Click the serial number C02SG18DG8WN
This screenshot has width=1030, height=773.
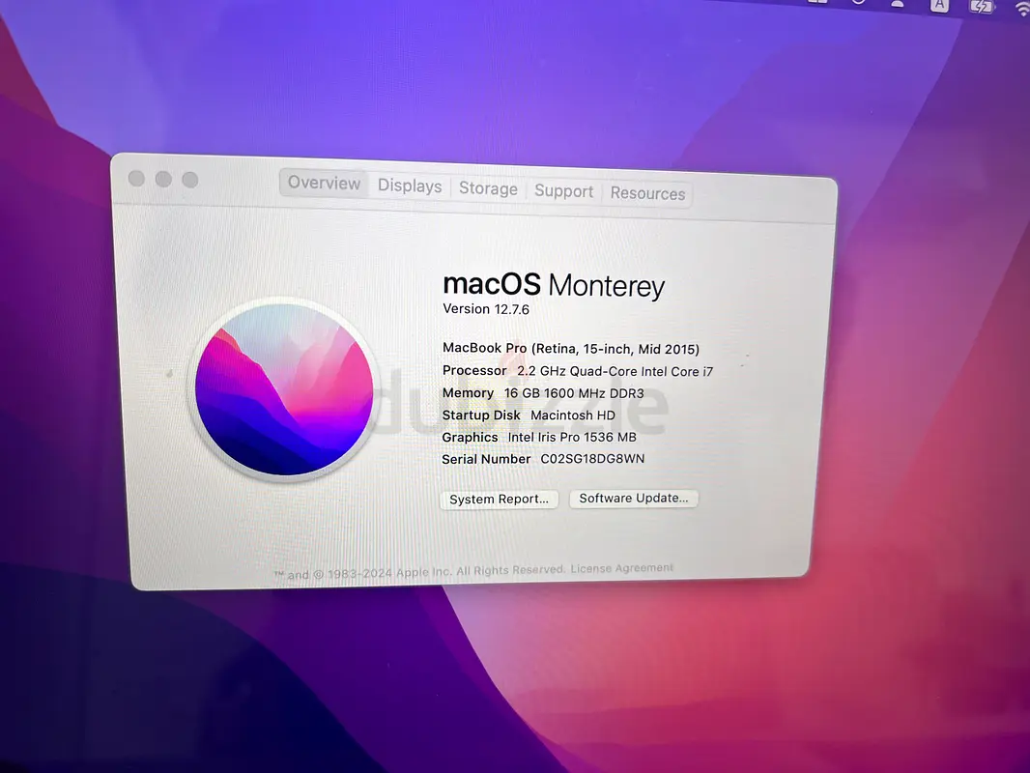(x=592, y=459)
